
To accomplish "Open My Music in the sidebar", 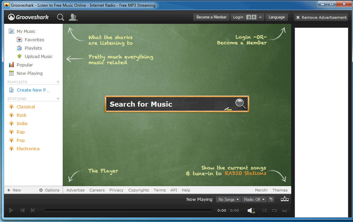I will 22,31.
